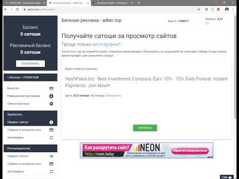Click the HashPalas.biz ad title text
The image size is (239, 179).
[x=146, y=82]
